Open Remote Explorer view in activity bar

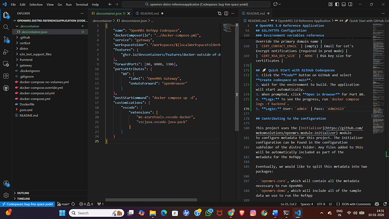tap(6, 64)
